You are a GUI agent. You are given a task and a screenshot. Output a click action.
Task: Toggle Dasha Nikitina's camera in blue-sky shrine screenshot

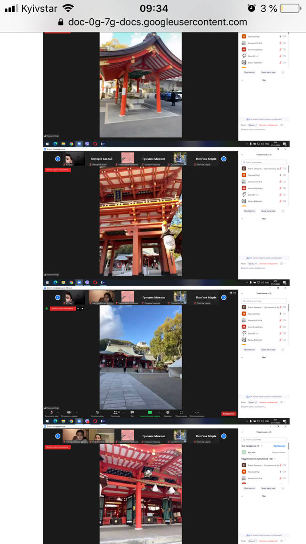pos(284,340)
